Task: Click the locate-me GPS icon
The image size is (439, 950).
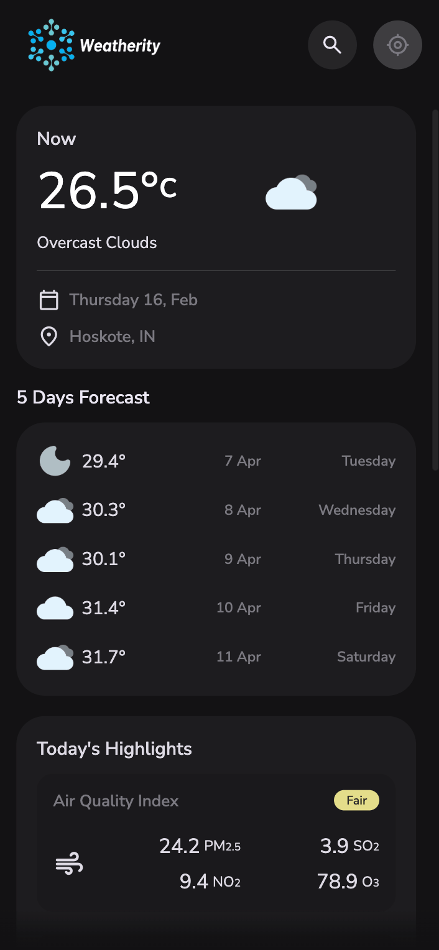Action: click(x=397, y=44)
